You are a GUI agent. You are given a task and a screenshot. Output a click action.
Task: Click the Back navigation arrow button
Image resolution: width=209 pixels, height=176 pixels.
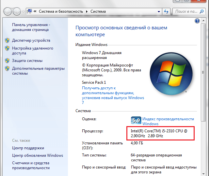point(7,12)
